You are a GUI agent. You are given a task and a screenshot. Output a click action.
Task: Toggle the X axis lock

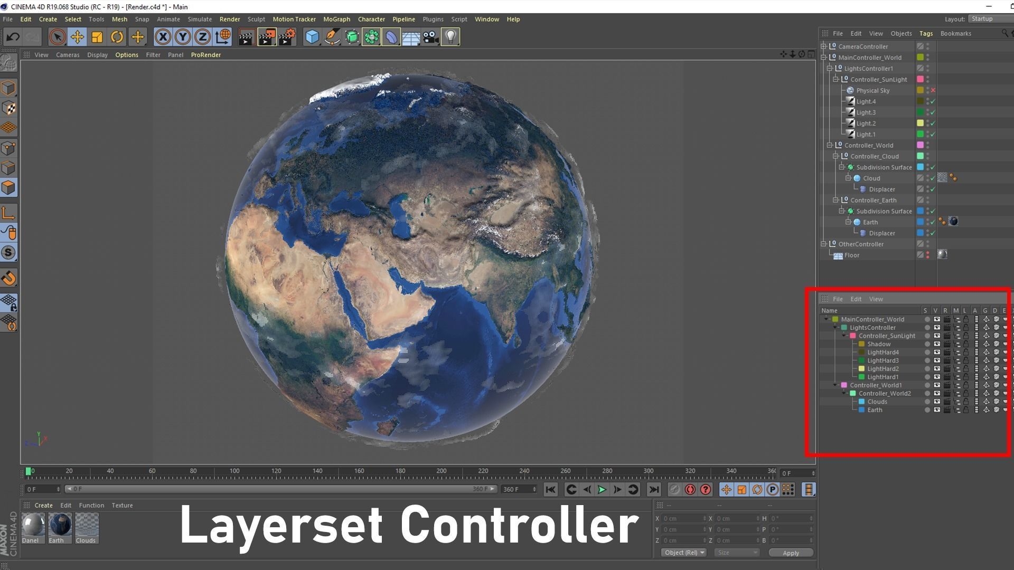[163, 37]
